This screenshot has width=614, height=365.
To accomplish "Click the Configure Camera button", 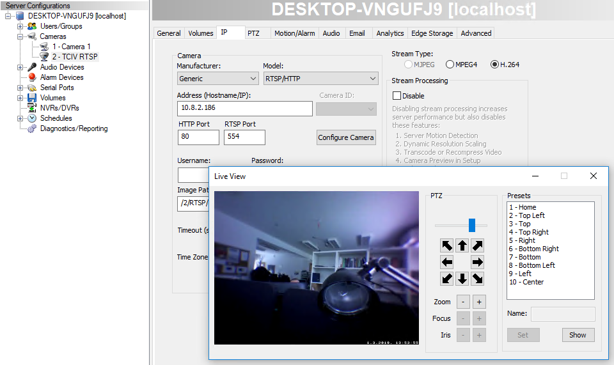I will click(346, 137).
